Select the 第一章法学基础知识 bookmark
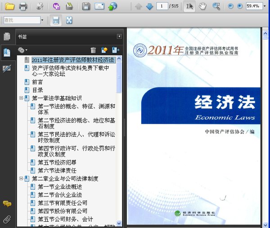The width and height of the screenshot is (270, 228). point(57,98)
